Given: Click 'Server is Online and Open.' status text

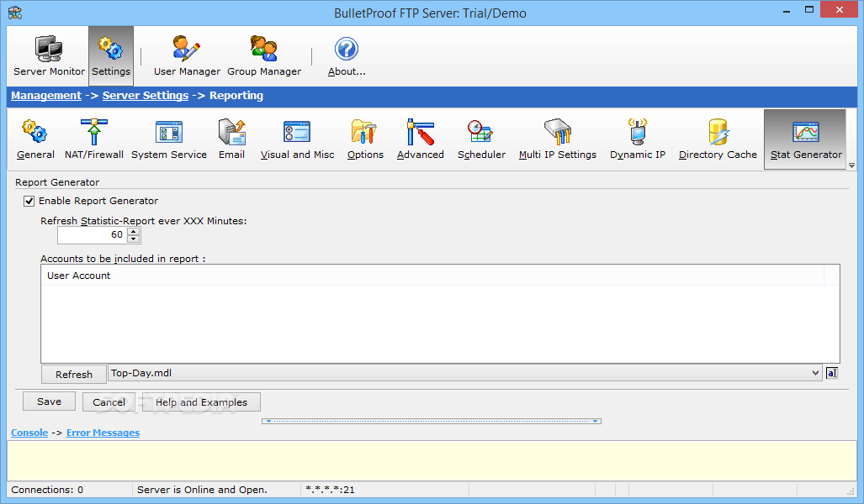Looking at the screenshot, I should [202, 490].
